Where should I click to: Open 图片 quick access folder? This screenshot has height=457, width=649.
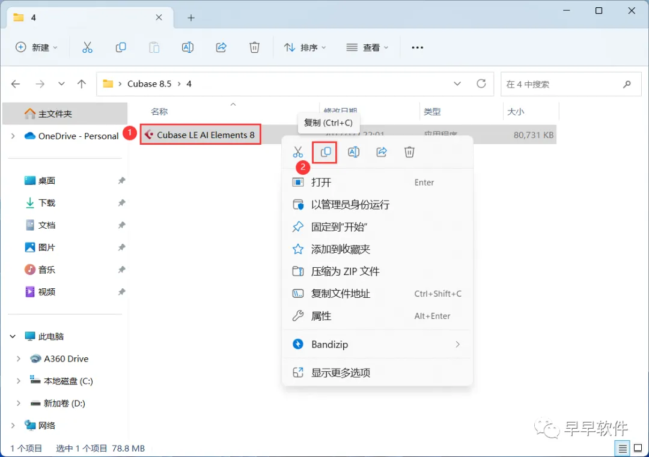(40, 248)
